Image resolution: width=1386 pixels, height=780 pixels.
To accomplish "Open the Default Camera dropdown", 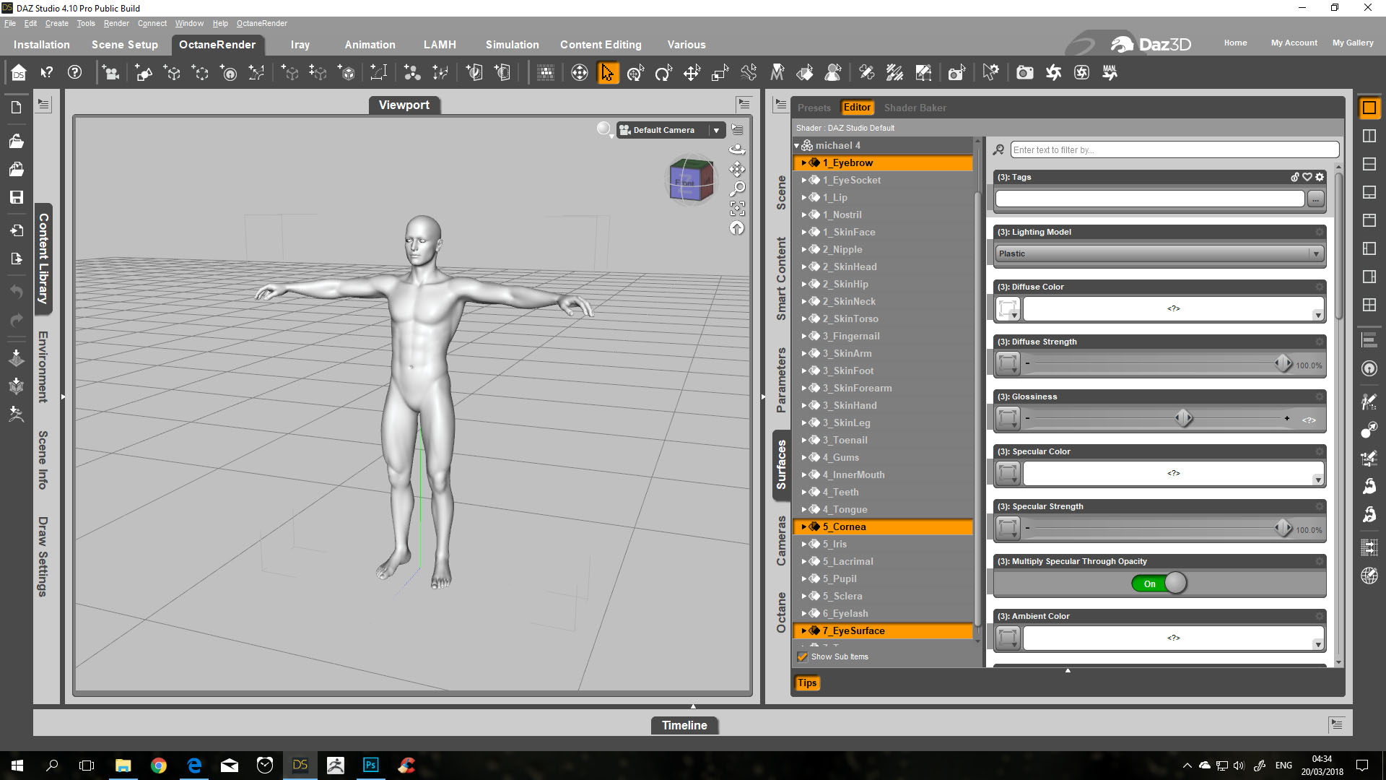I will [671, 130].
